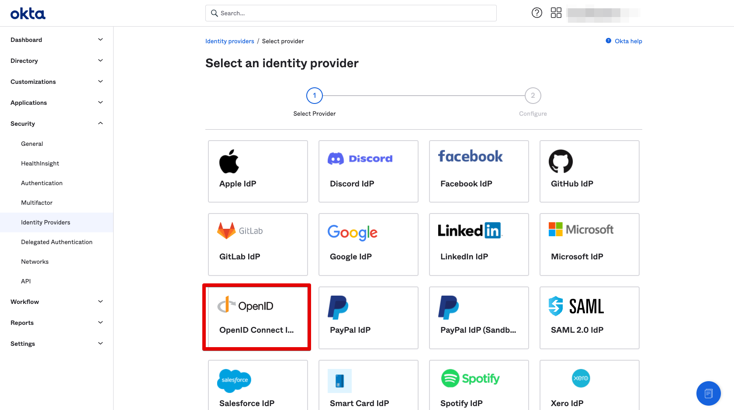Image resolution: width=734 pixels, height=410 pixels.
Task: Select the Apple IdP provider tile
Action: (x=258, y=171)
